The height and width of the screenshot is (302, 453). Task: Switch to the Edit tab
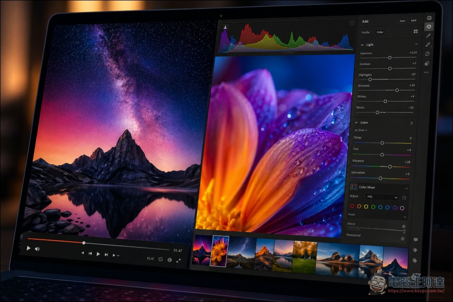(365, 21)
